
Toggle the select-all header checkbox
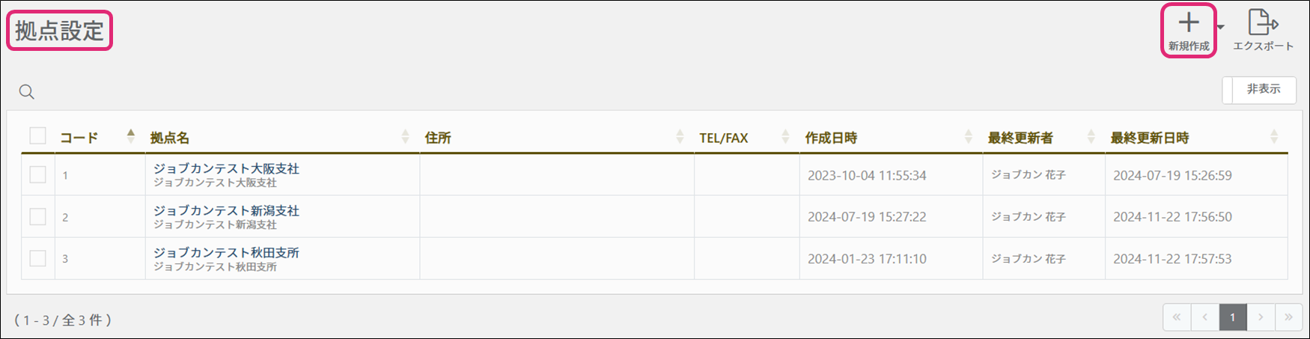(x=37, y=135)
